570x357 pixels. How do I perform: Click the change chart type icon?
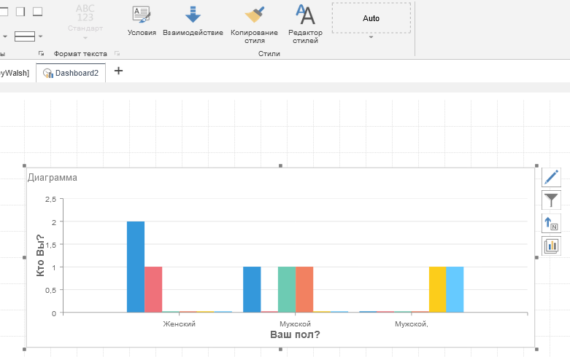coord(551,246)
